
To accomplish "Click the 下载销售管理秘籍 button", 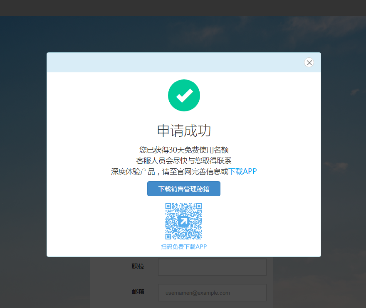I will (184, 189).
